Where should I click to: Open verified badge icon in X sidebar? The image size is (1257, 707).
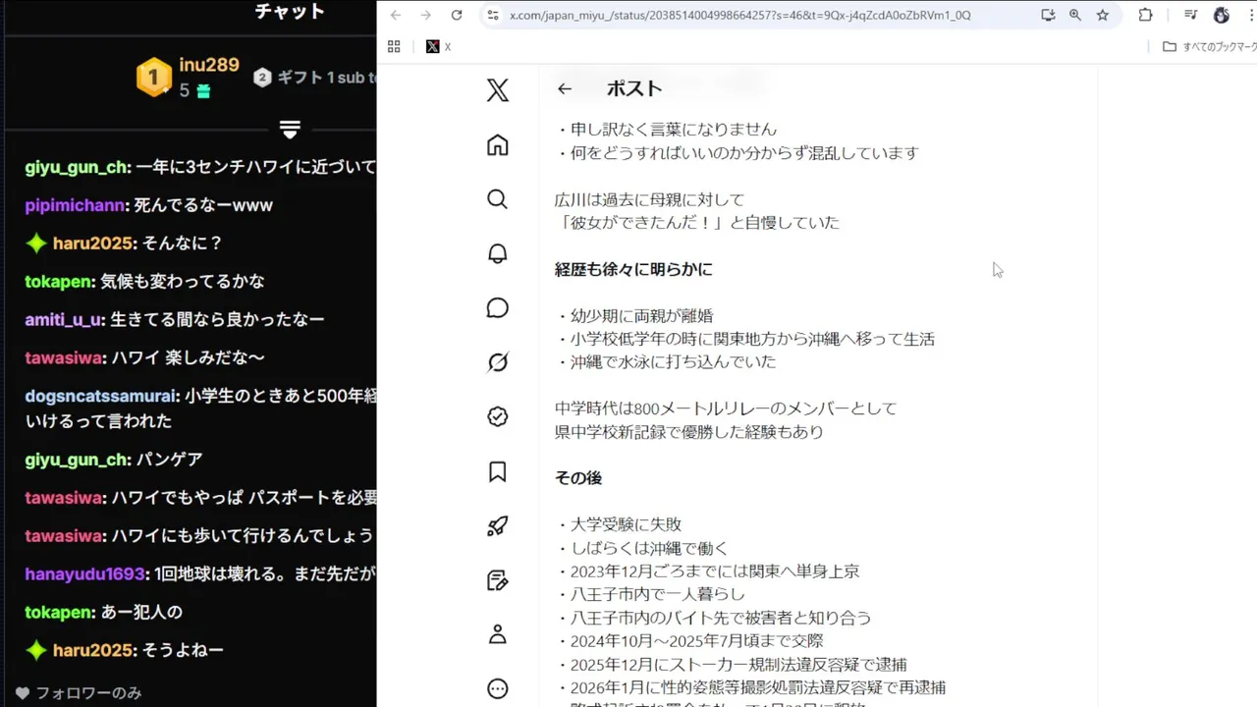(x=498, y=416)
